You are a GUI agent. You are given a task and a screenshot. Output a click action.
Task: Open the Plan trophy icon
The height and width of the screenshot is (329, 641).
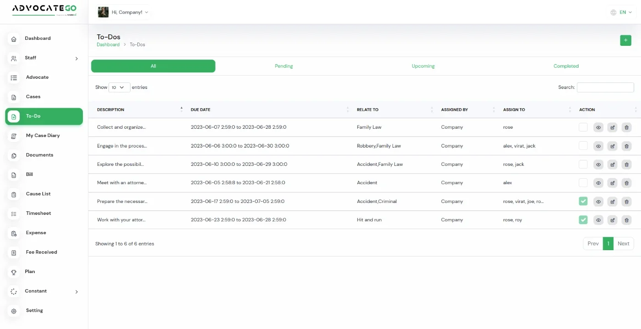coord(14,272)
